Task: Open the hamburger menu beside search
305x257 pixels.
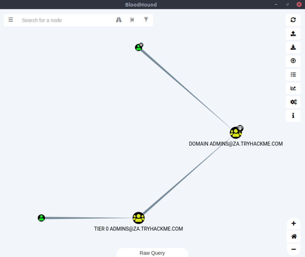Action: point(11,20)
